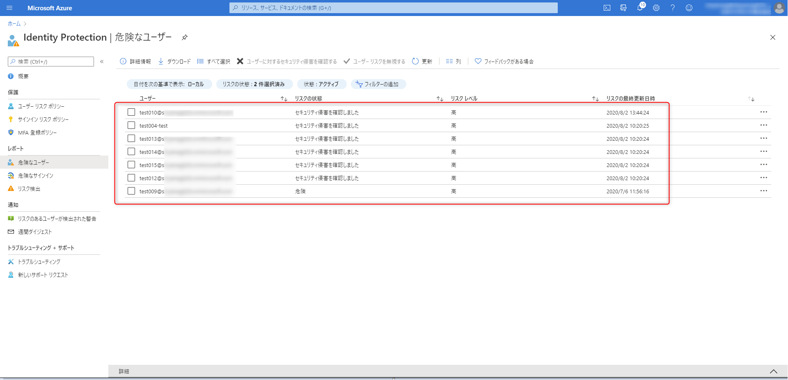Open トラブルシューティング page
The image size is (788, 380).
click(x=39, y=262)
